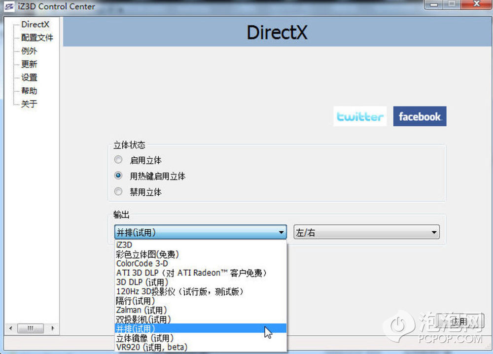
Task: Open the 左/右 layout dropdown
Action: [x=366, y=232]
